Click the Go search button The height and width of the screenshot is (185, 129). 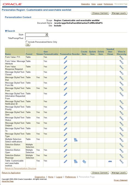pyautogui.click(x=28, y=45)
